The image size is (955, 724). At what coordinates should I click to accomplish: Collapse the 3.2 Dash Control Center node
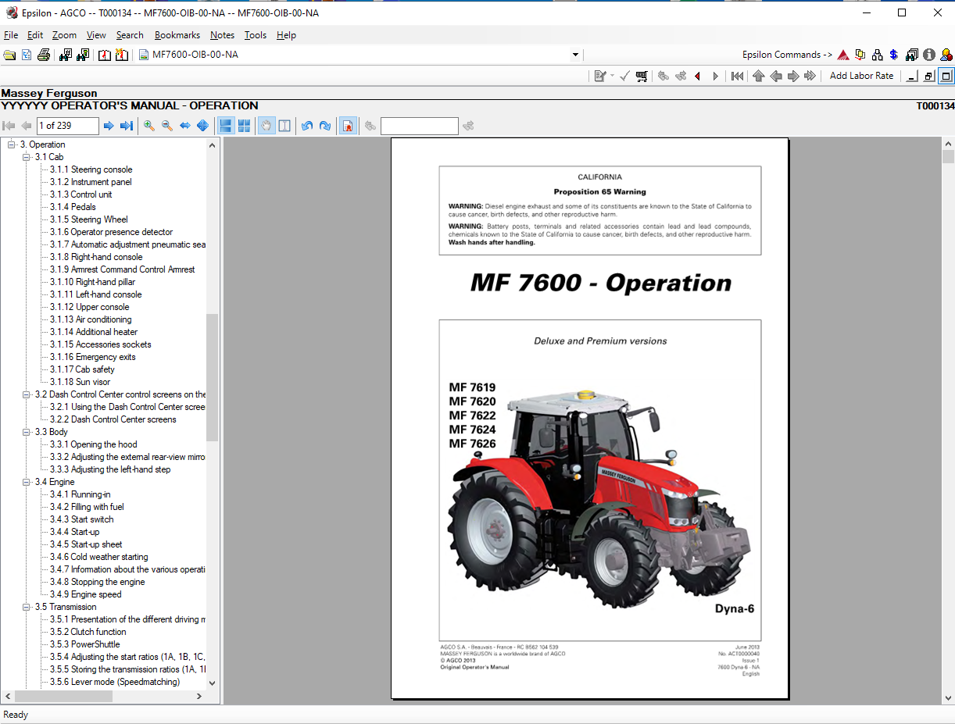pyautogui.click(x=27, y=394)
